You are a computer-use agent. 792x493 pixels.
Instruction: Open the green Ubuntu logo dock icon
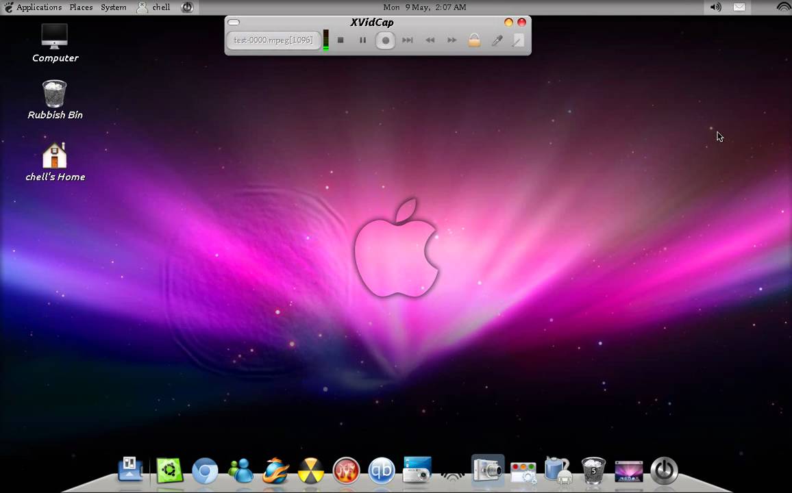(169, 470)
